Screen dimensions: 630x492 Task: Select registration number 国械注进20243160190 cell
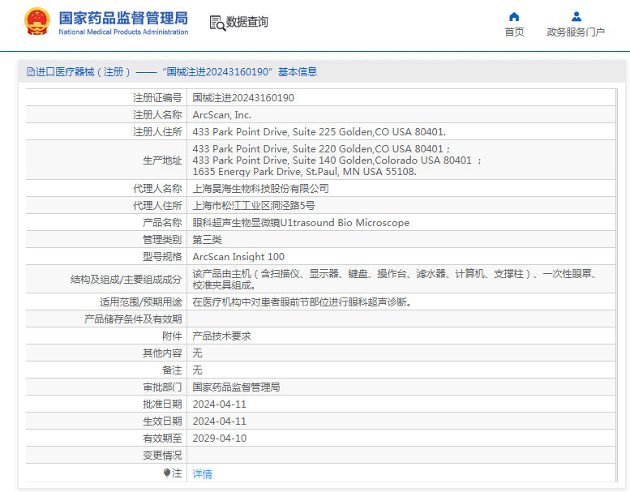(x=243, y=97)
